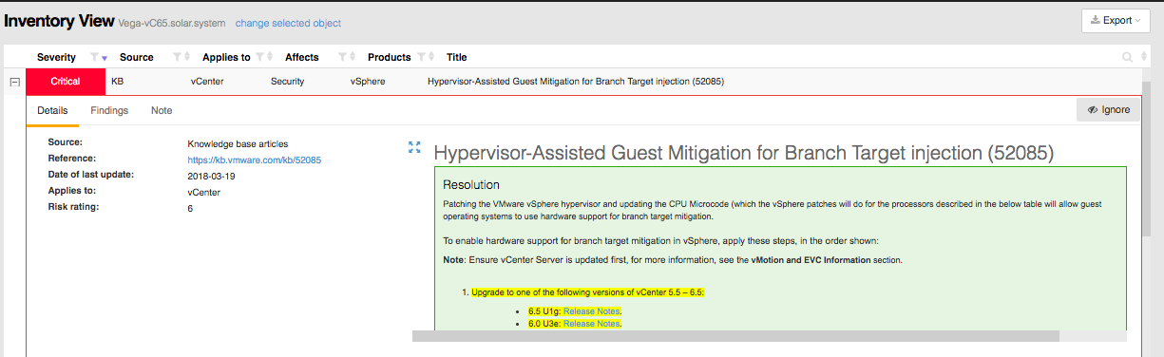Click the Affects column header label

302,58
